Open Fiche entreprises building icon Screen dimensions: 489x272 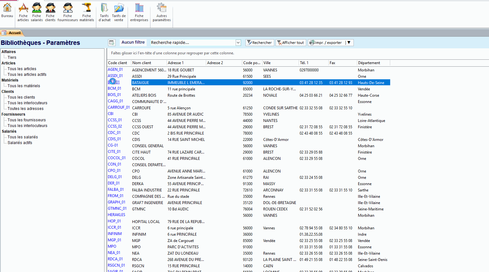tap(139, 12)
